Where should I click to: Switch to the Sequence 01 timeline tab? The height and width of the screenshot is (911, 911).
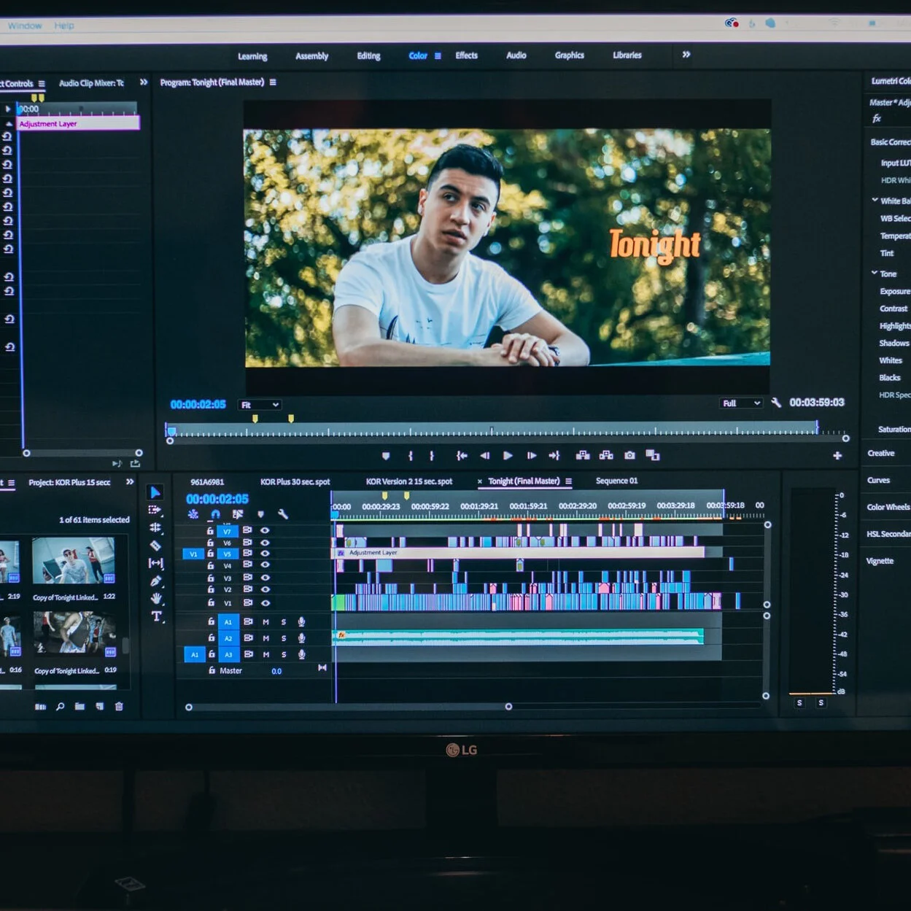coord(616,481)
